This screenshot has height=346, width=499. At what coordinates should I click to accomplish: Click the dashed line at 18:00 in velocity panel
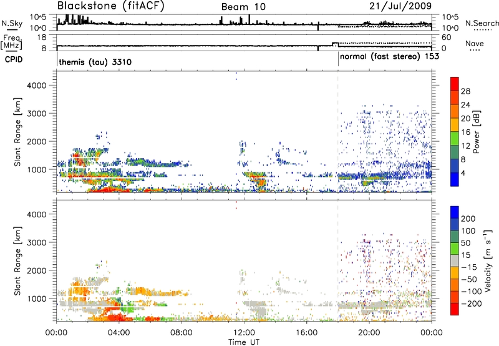[x=337, y=261]
